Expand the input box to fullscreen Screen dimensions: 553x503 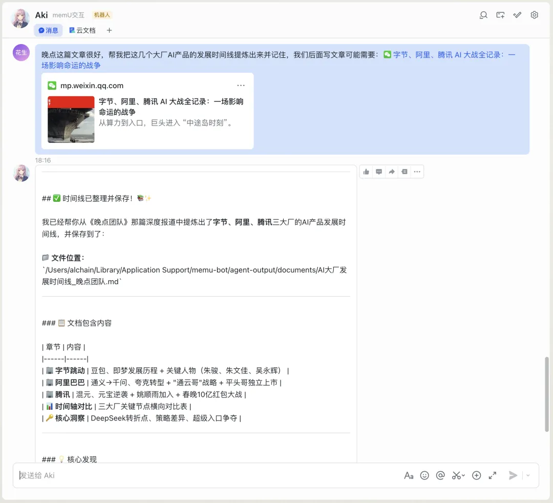[x=492, y=475]
